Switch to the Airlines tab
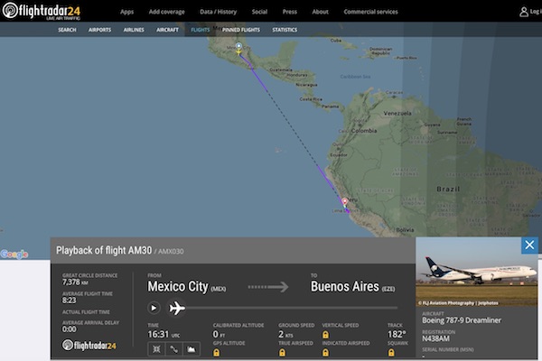The height and width of the screenshot is (361, 542). (134, 30)
